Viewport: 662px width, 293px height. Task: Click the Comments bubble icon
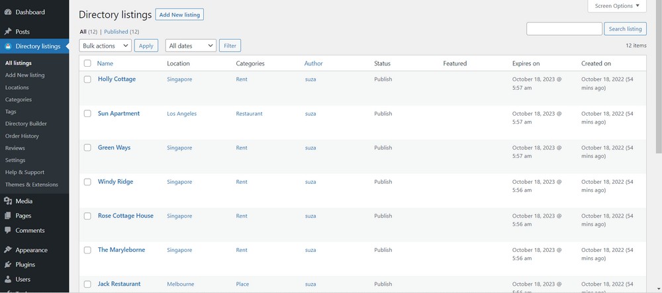click(x=7, y=230)
